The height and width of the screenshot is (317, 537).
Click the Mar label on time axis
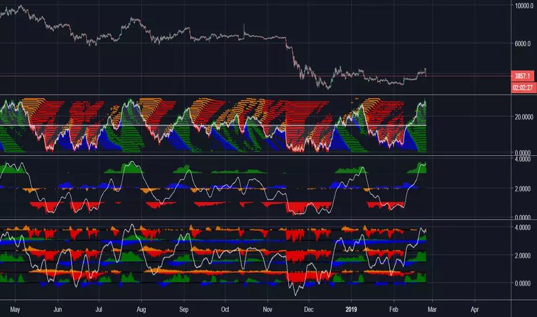[432, 310]
